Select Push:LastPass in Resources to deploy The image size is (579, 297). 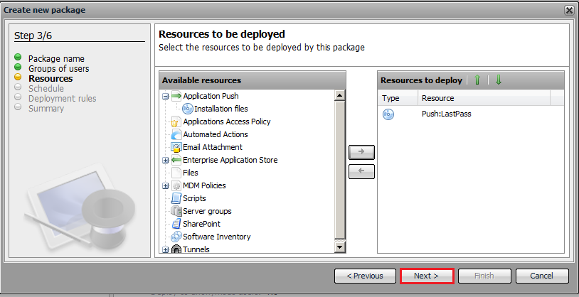[446, 114]
